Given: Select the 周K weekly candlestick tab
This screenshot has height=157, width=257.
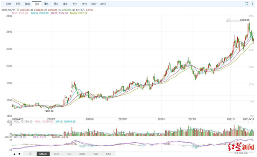Looking at the screenshot, I should tap(46, 4).
